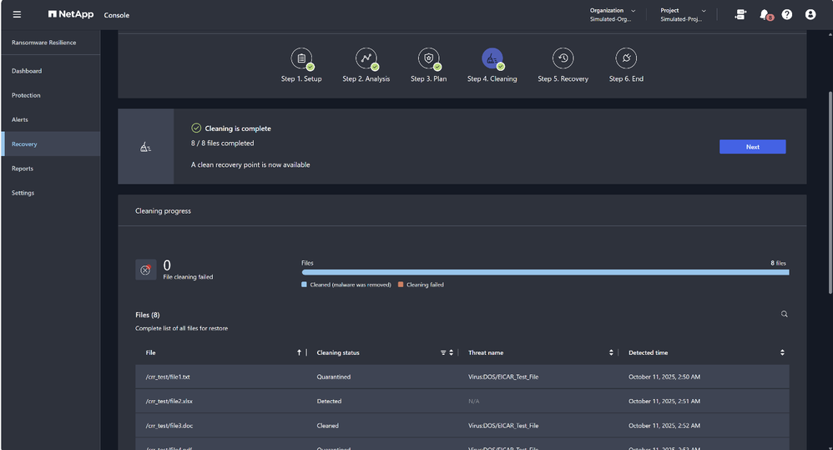Click the Step 5 Recovery icon
The height and width of the screenshot is (450, 833).
[x=563, y=58]
